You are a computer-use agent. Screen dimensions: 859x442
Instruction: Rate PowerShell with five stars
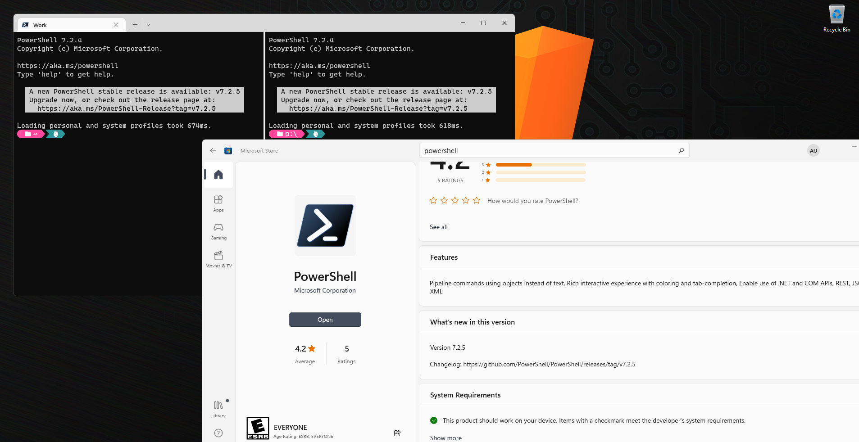pos(476,200)
